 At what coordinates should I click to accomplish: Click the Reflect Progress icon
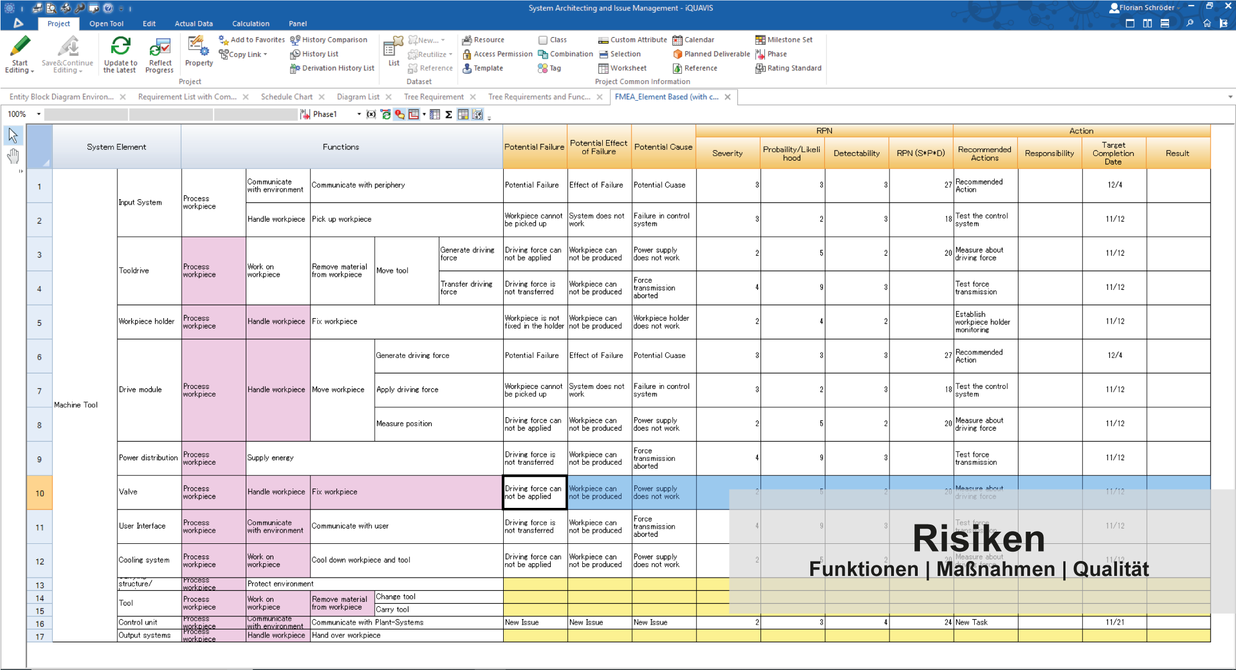(x=160, y=46)
